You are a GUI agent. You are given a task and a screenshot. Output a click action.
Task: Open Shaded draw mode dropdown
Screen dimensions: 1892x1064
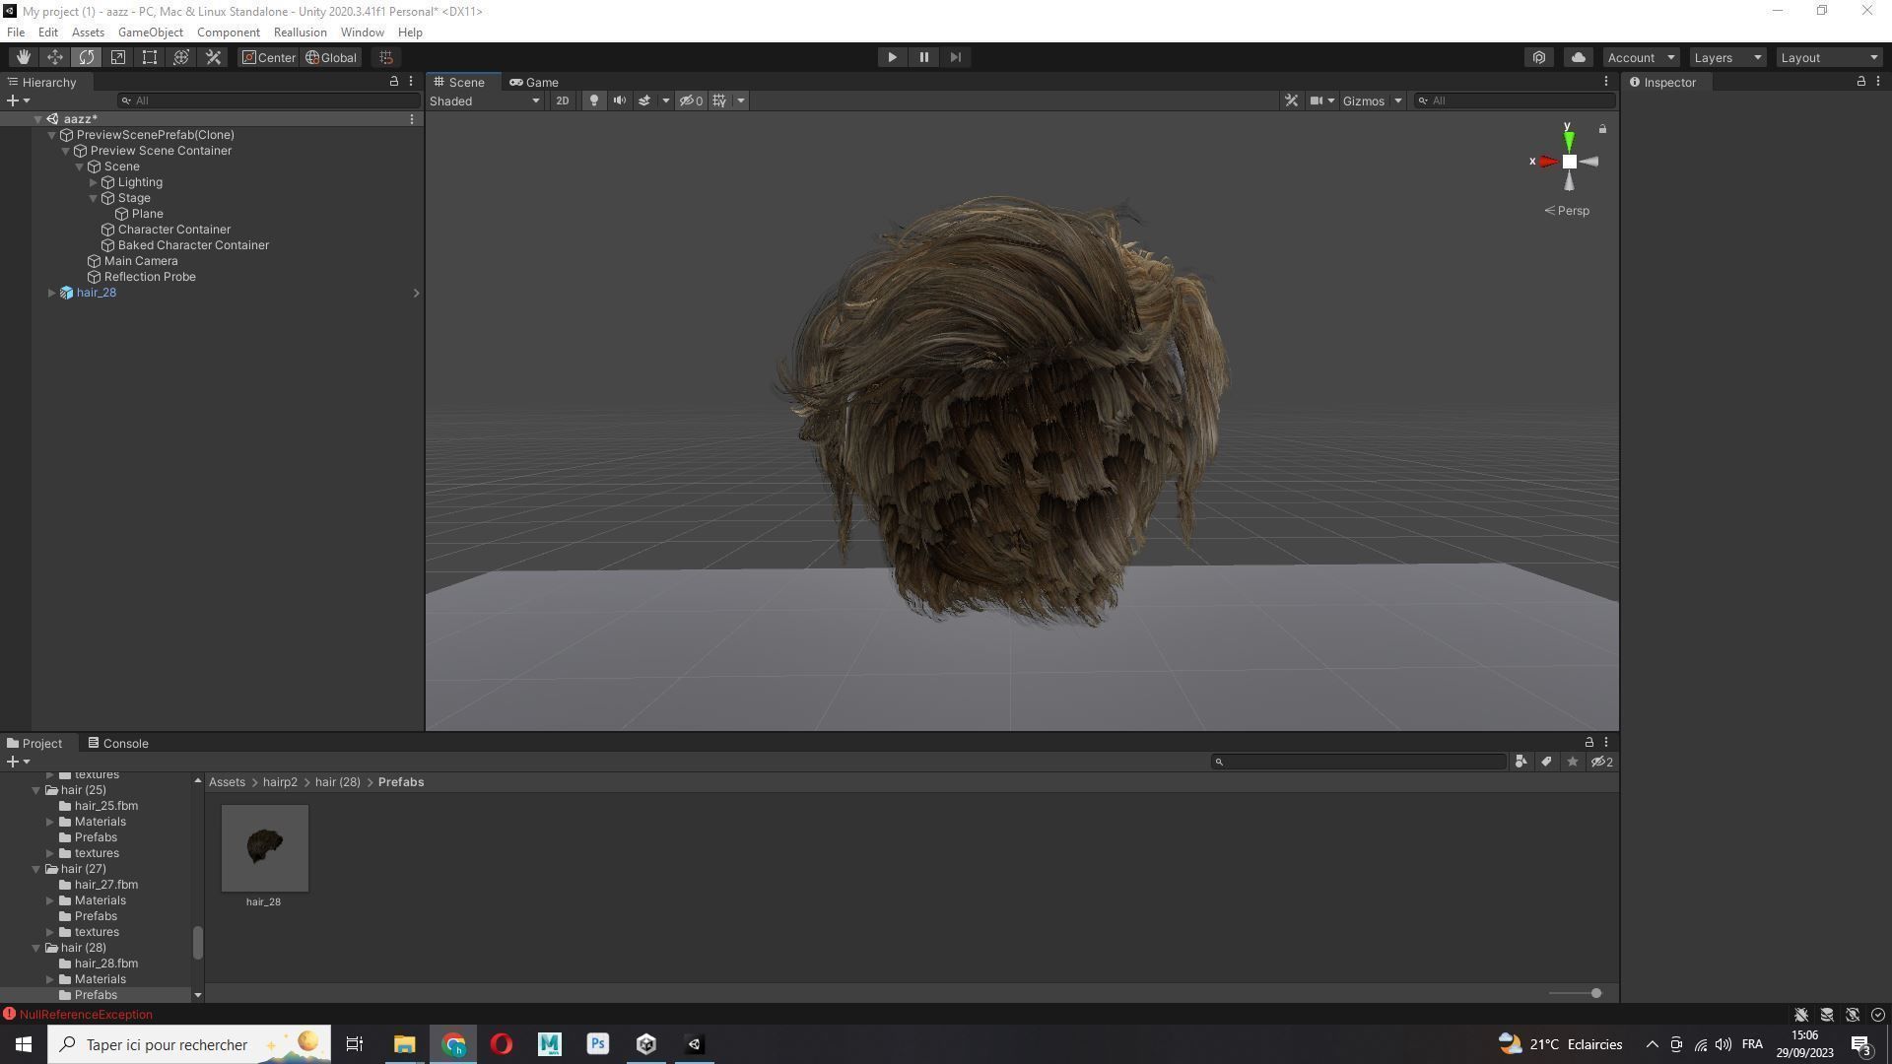point(485,100)
